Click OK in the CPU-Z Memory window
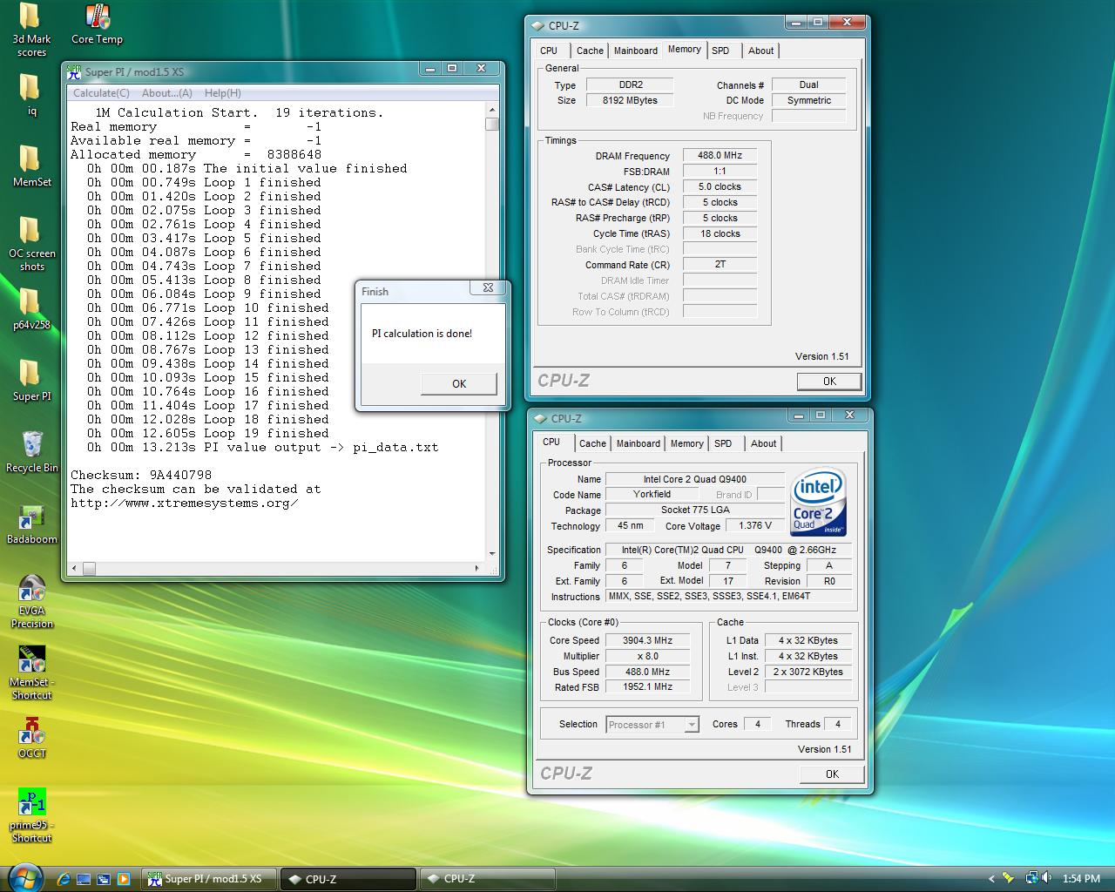 click(x=829, y=381)
